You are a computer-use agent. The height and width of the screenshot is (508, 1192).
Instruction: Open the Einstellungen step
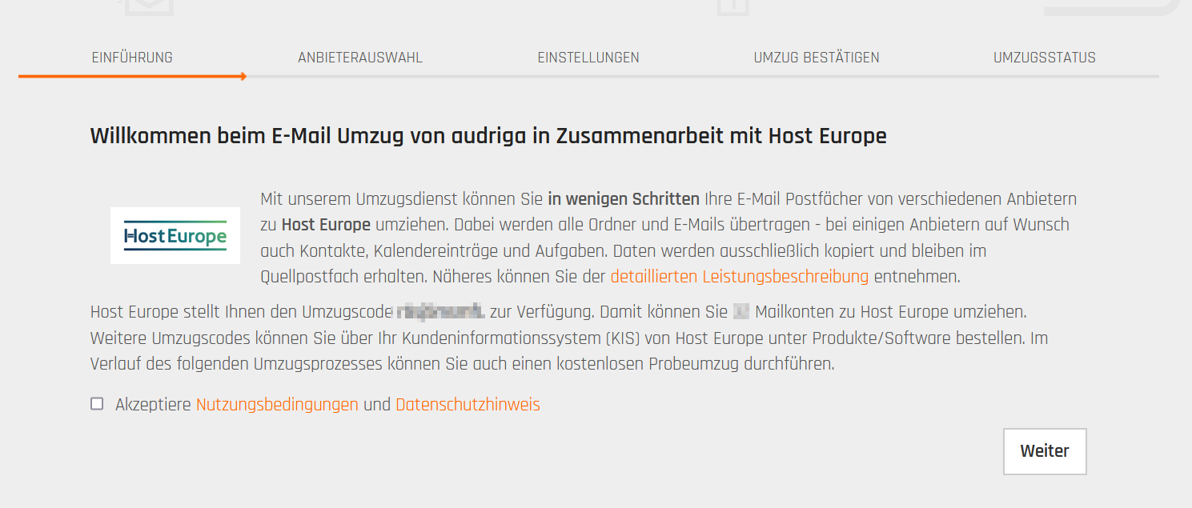(588, 58)
